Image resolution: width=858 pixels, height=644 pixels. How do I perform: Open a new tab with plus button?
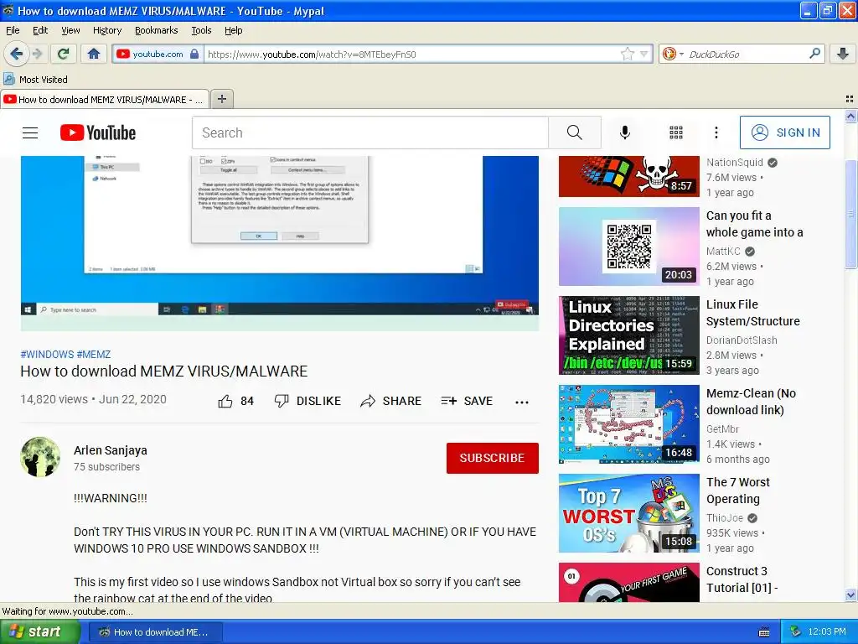(221, 99)
